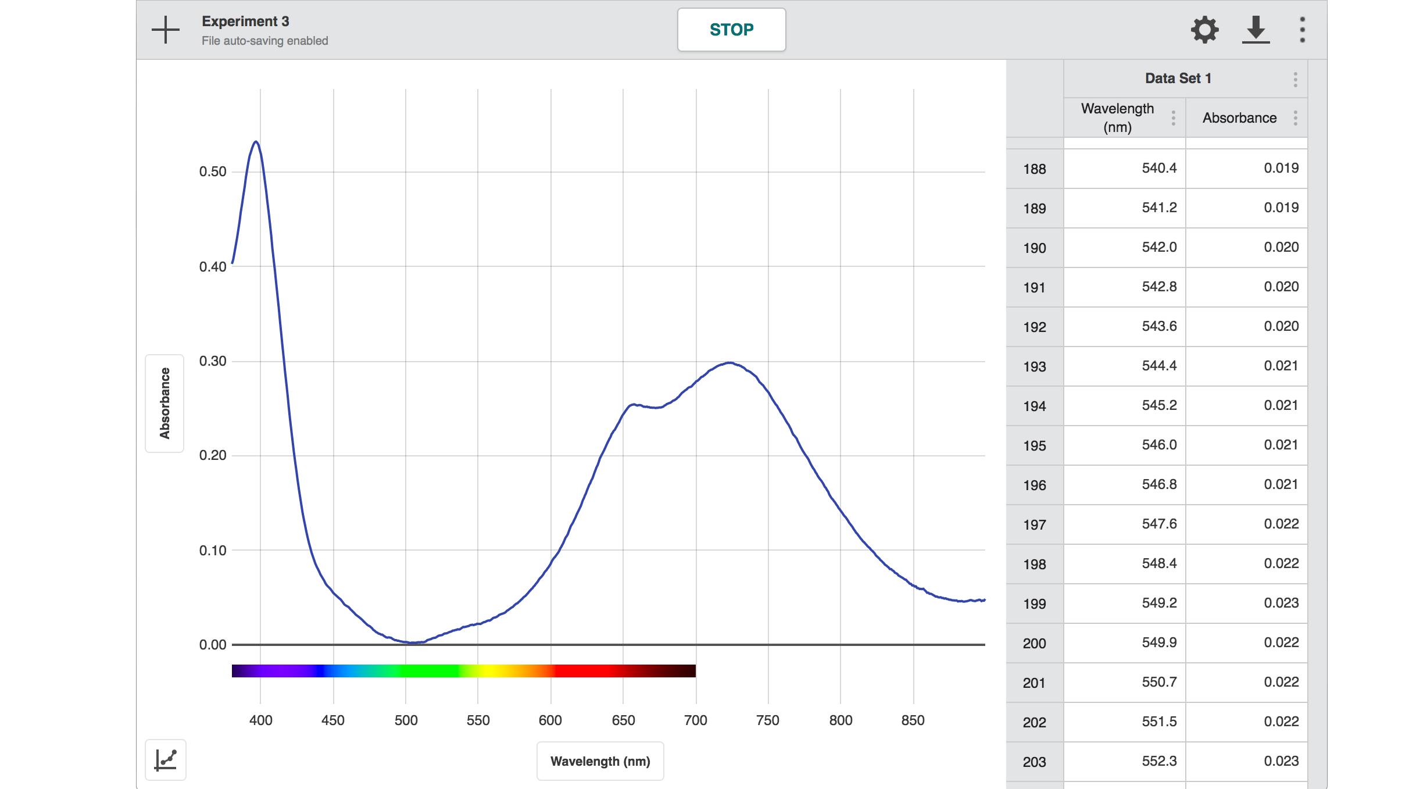The image size is (1402, 789).
Task: Click the Absorbance y-axis label button
Action: pos(164,403)
